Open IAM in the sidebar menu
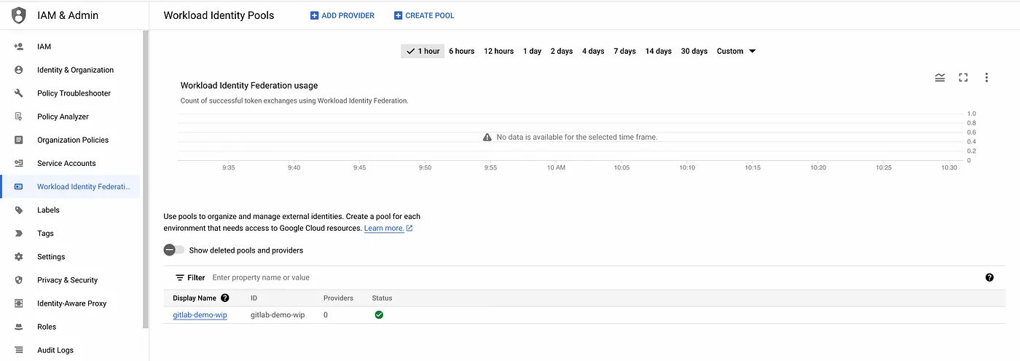This screenshot has height=361, width=1020. (x=71, y=47)
